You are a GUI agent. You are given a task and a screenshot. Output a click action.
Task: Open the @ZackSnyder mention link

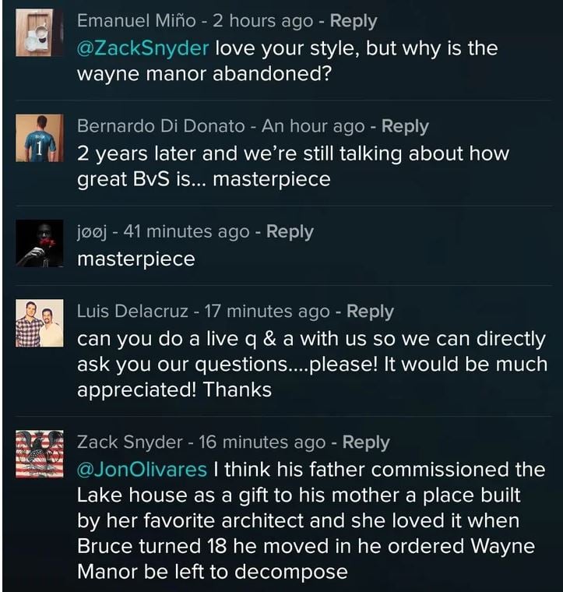click(143, 48)
